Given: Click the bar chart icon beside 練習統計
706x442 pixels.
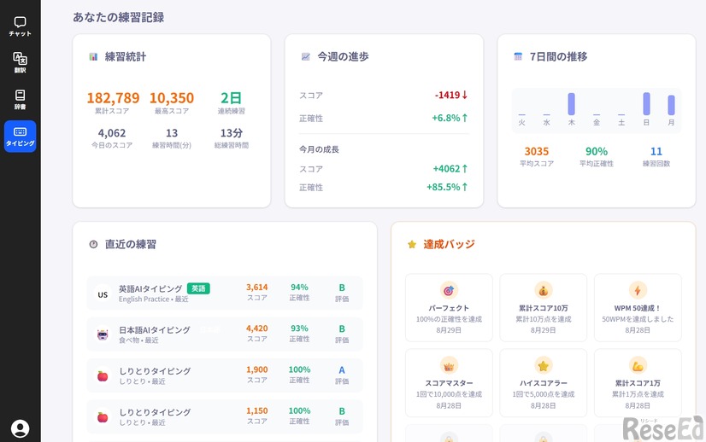Looking at the screenshot, I should point(93,56).
